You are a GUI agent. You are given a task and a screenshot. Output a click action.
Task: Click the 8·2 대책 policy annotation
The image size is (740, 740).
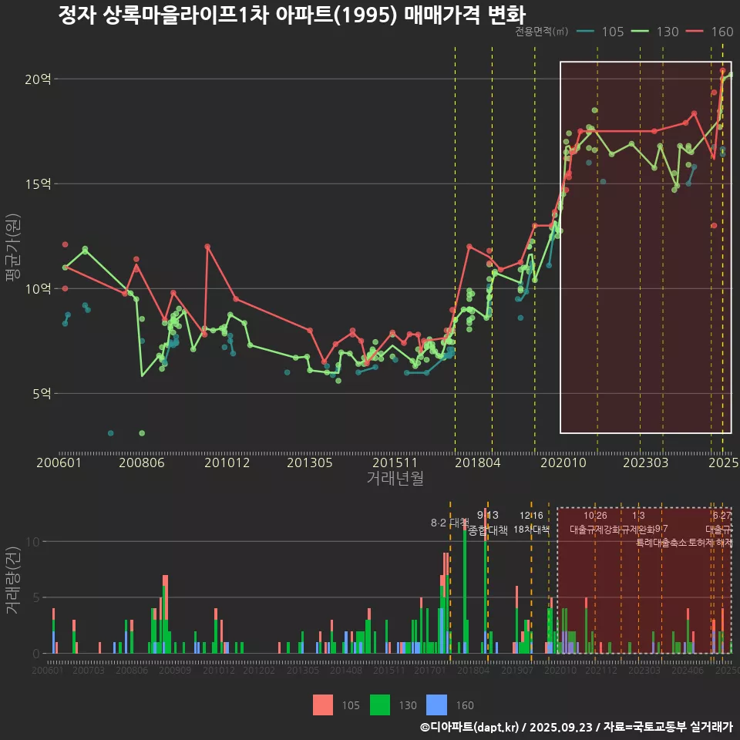pos(449,523)
